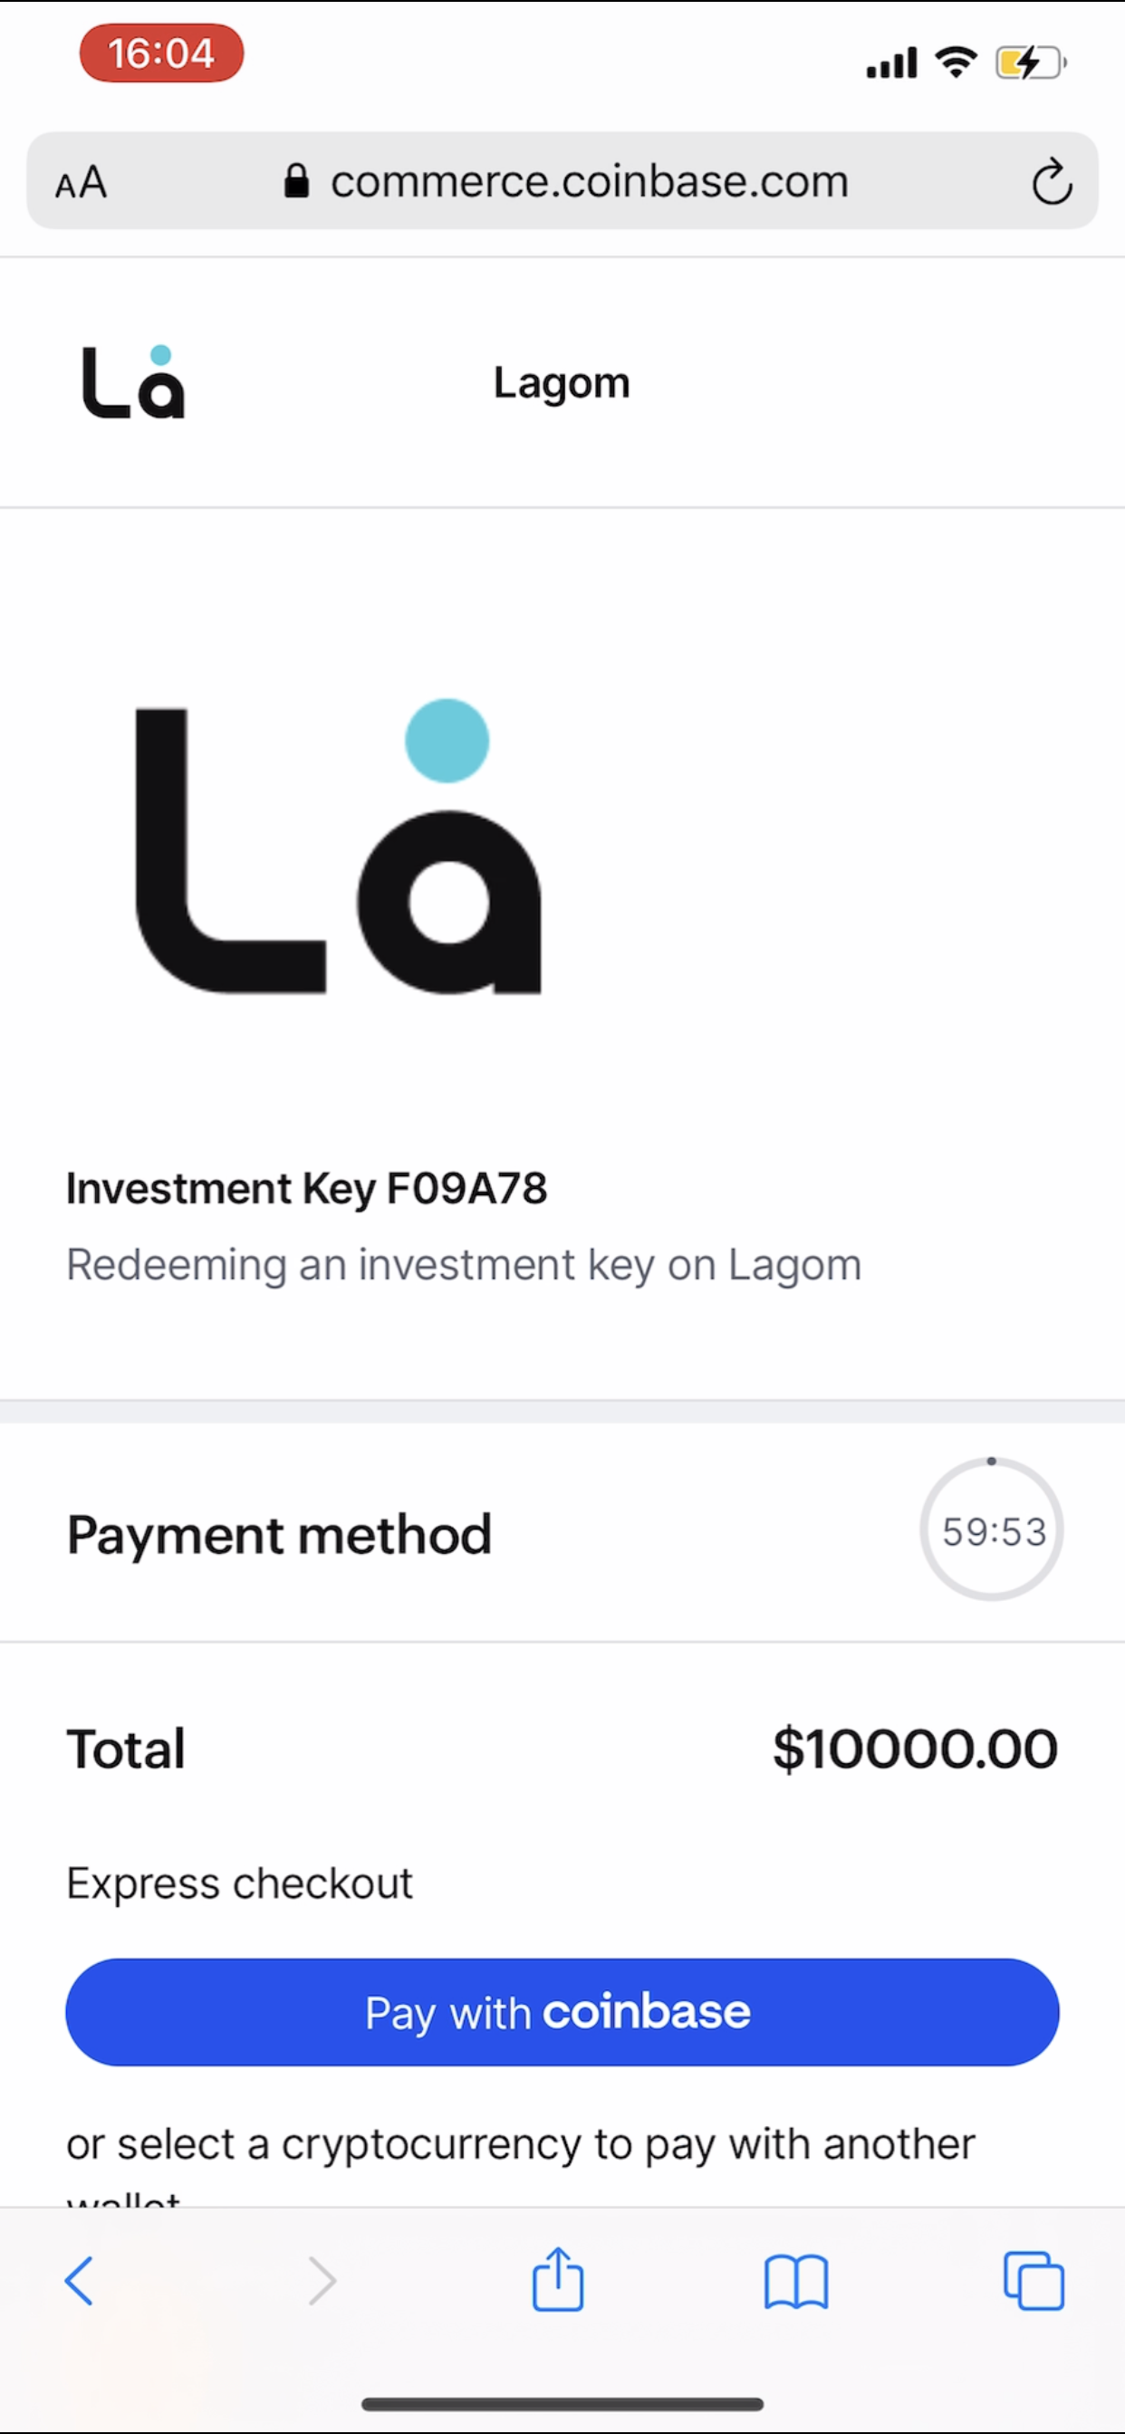Tap the 59:53 countdown timer circle

pos(992,1529)
